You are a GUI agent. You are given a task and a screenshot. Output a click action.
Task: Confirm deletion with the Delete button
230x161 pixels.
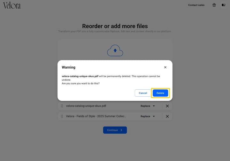pos(160,93)
